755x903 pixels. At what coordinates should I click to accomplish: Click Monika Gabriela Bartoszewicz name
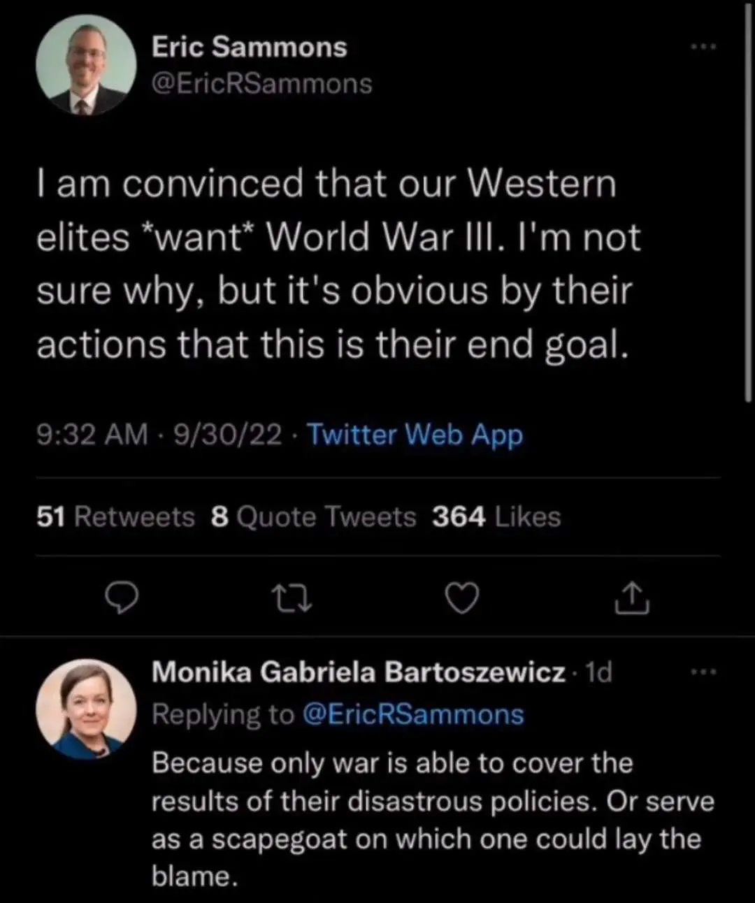(x=358, y=672)
